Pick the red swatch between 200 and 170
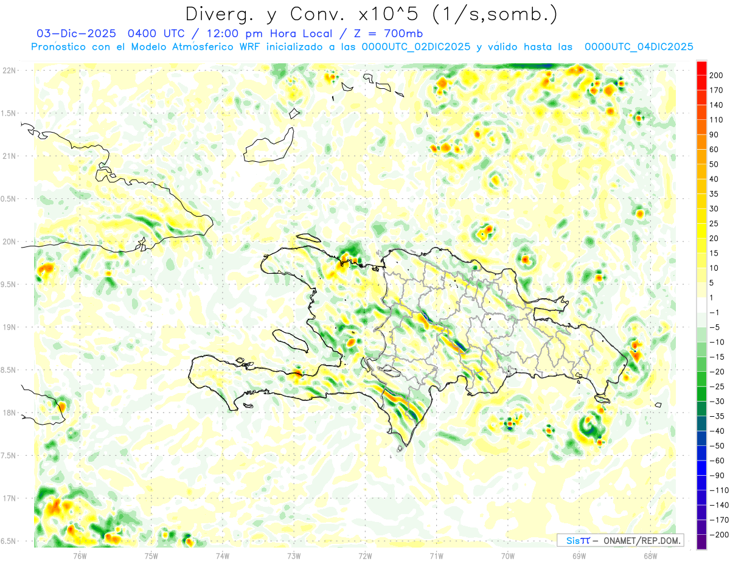 point(702,83)
